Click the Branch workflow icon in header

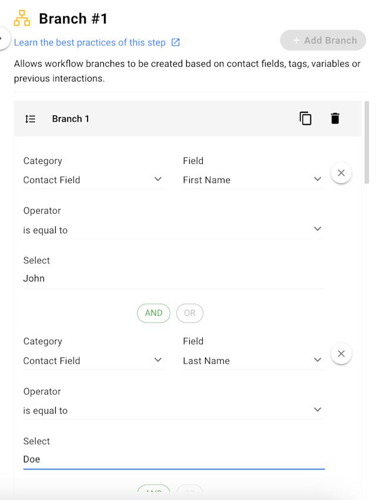pos(22,18)
